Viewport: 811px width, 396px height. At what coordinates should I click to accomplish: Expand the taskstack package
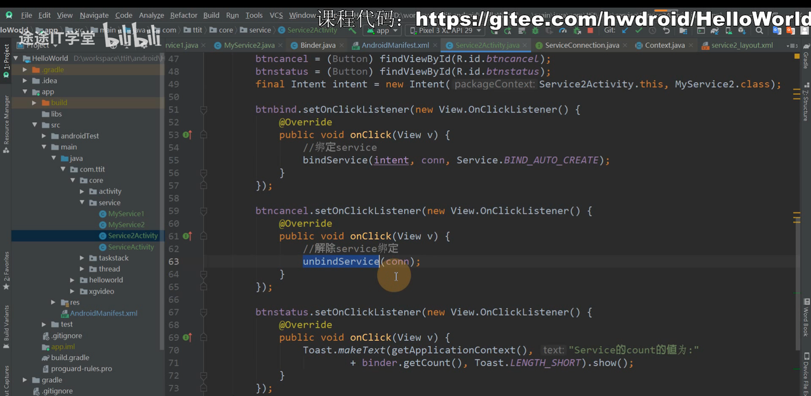click(x=82, y=257)
